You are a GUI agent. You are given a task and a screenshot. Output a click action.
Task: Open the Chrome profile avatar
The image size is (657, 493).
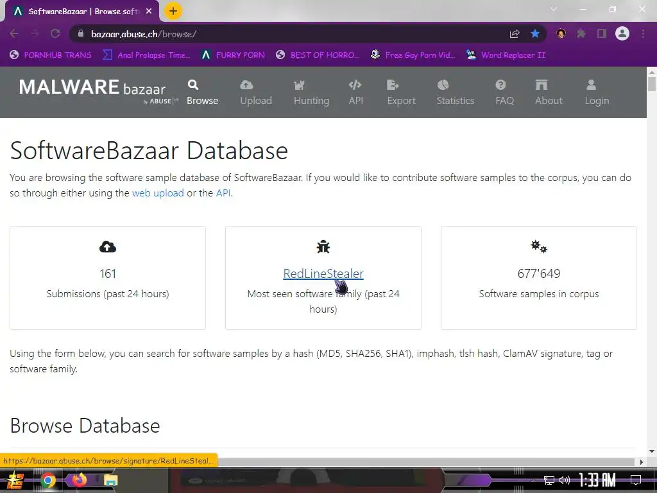(x=622, y=33)
